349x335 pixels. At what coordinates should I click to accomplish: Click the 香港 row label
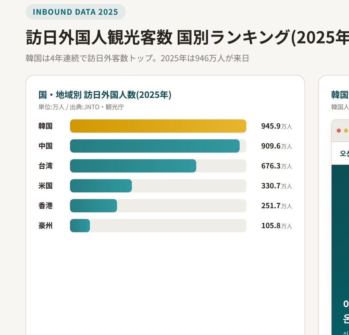[45, 206]
